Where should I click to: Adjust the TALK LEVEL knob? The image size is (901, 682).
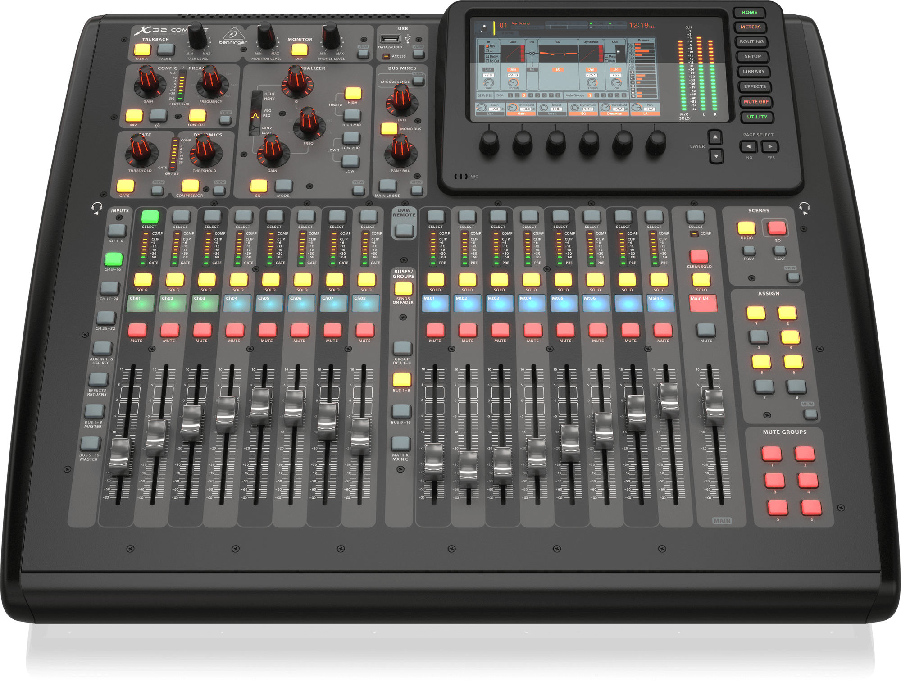(197, 36)
